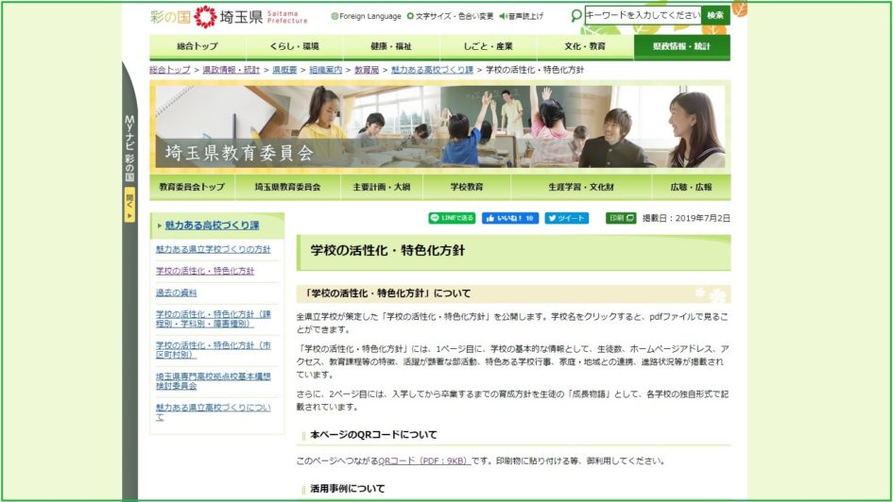Enable 音声読上げ audio reading
The width and height of the screenshot is (893, 502).
521,16
